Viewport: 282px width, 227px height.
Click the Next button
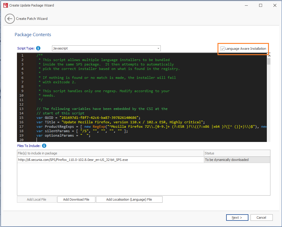[x=237, y=218]
